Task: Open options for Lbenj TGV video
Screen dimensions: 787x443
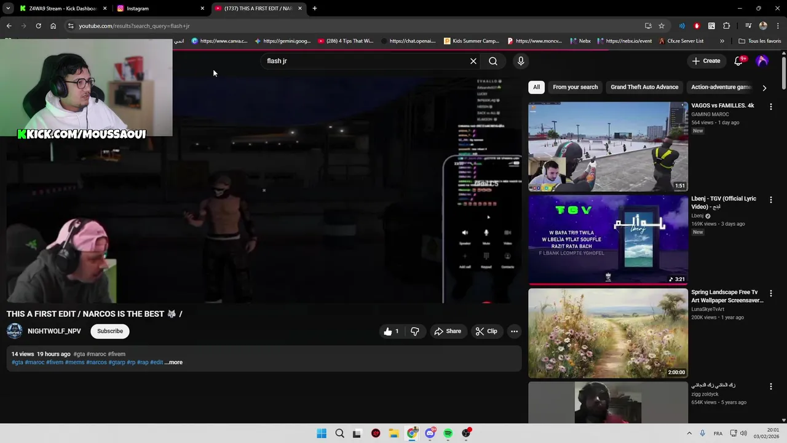Action: pos(771,200)
